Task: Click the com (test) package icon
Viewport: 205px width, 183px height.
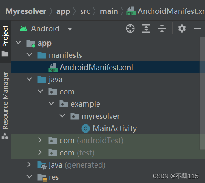Action: [x=53, y=153]
